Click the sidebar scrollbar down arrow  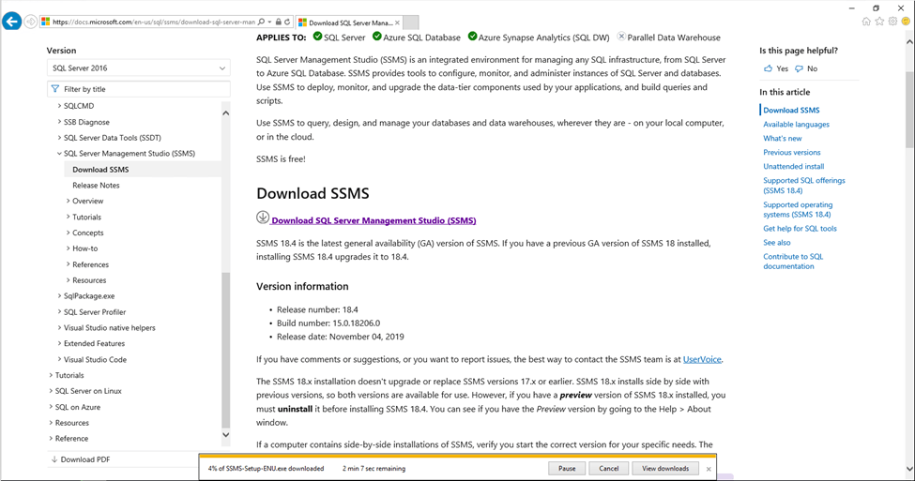click(x=225, y=435)
